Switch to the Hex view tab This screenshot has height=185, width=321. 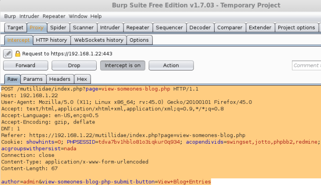click(82, 79)
